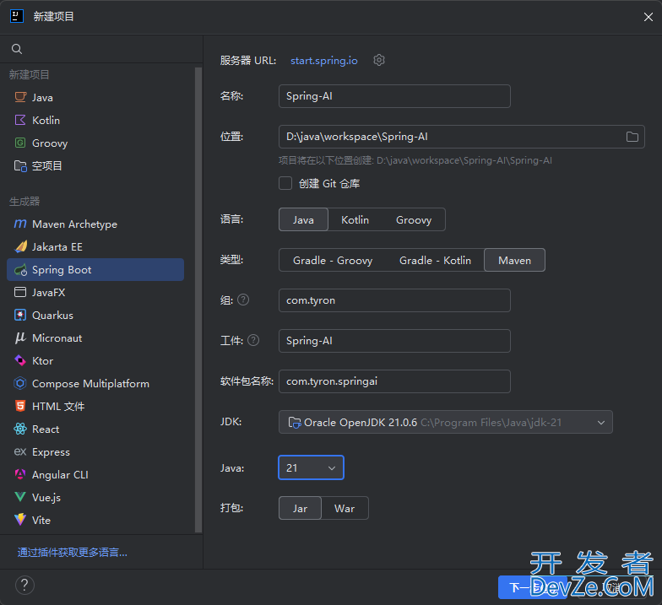Image resolution: width=662 pixels, height=605 pixels.
Task: Choose Gradle - Kotlin build type
Action: 435,260
